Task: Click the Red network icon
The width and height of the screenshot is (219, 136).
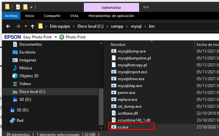Action: tap(12, 121)
